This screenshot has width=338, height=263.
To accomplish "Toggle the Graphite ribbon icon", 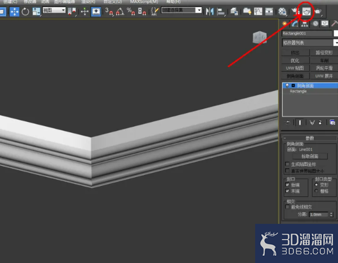I will pos(247,12).
